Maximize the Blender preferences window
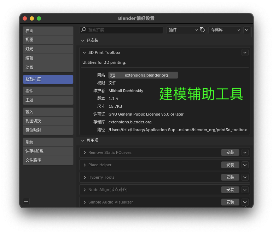Image resolution: width=273 pixels, height=234 pixels. pos(39,18)
